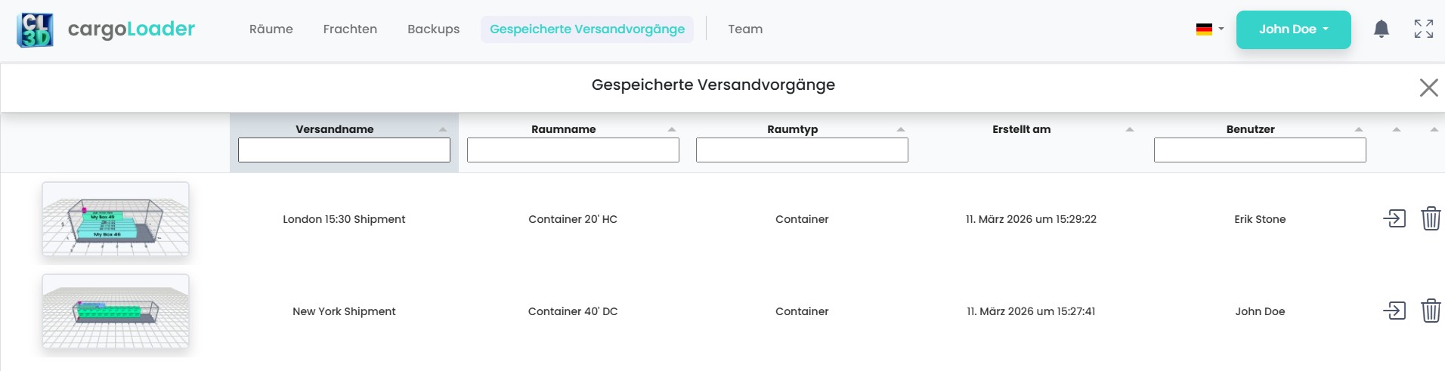
Task: Select the New York Shipment thumbnail
Action: [116, 311]
